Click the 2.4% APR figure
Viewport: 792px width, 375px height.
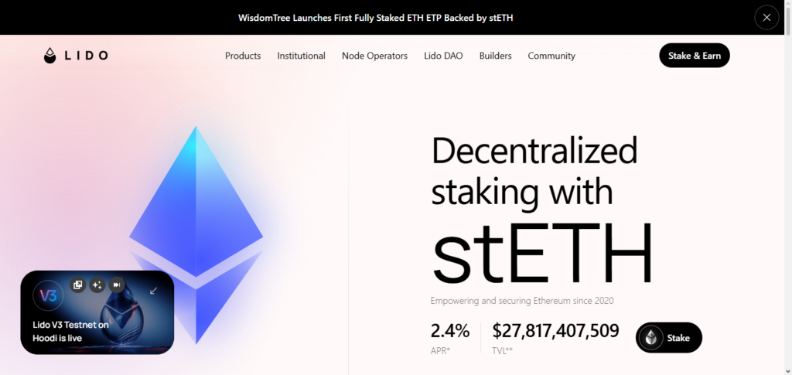coord(449,332)
